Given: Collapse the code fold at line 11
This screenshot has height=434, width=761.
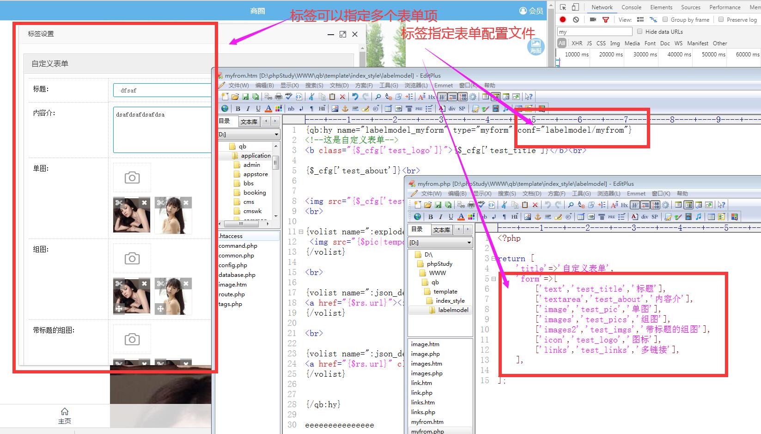Looking at the screenshot, I should 301,232.
